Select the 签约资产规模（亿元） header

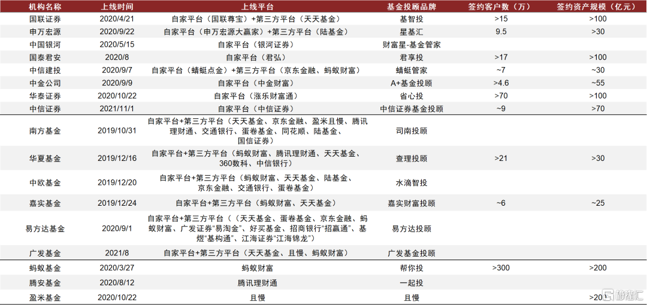[598, 7]
